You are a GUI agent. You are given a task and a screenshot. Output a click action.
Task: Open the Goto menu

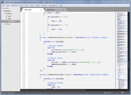[32, 5]
